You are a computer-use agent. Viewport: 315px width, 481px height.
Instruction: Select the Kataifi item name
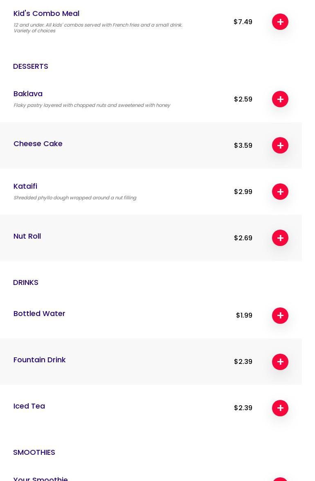[x=25, y=186]
